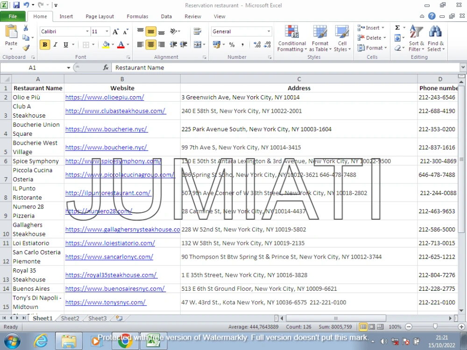Click the Accounting Number Format icon

pyautogui.click(x=217, y=45)
